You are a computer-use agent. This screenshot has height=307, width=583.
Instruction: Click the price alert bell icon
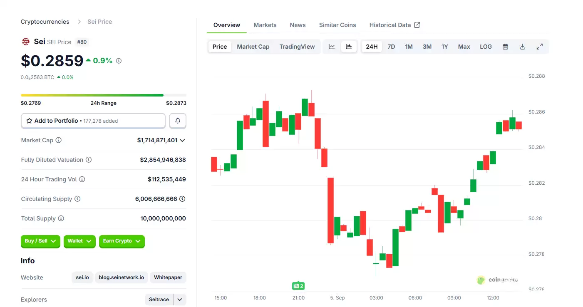pos(178,121)
